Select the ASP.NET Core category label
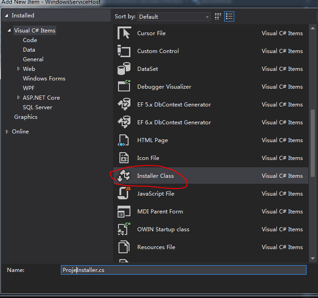 coord(41,98)
